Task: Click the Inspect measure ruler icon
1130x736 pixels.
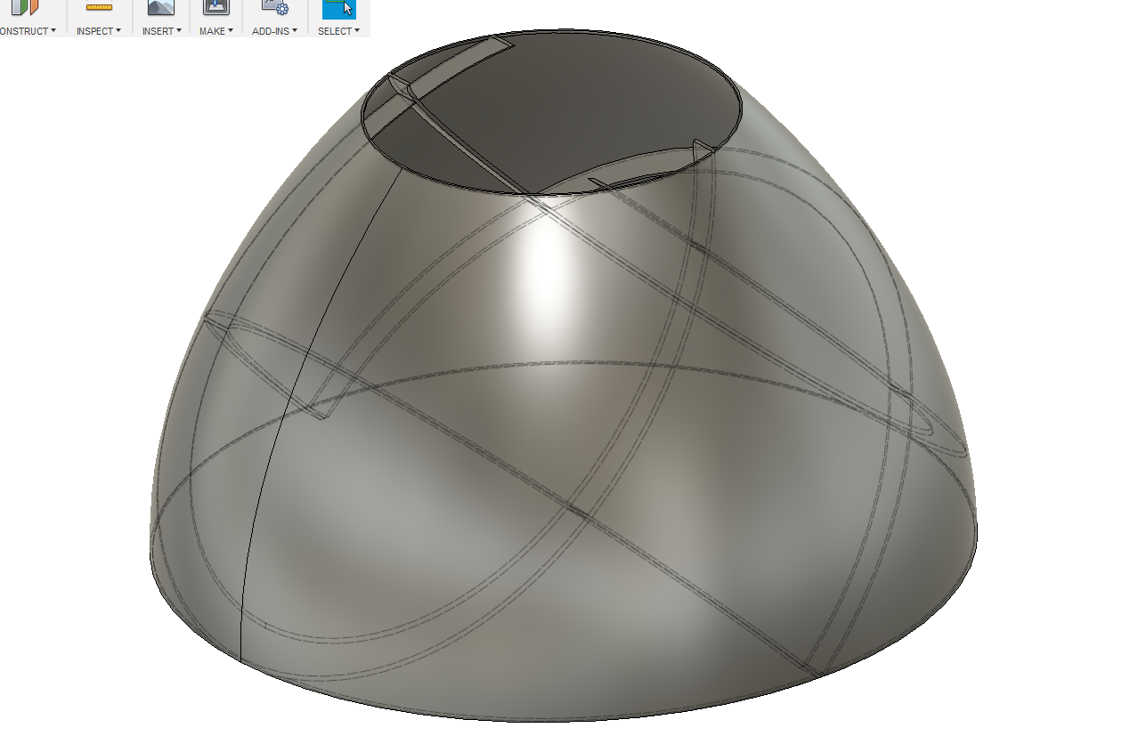Action: [98, 9]
